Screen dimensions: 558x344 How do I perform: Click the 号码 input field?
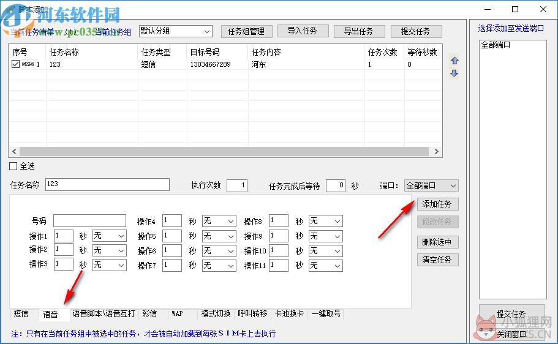point(89,220)
